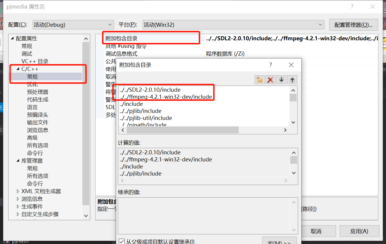This screenshot has height=244, width=386.
Task: Collapse the 配置属性 tree node
Action: pos(12,39)
